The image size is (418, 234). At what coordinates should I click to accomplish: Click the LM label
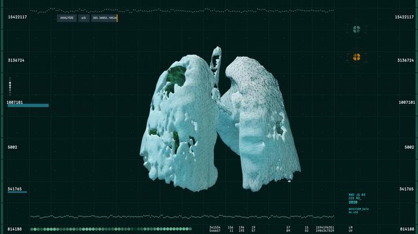(x=351, y=227)
